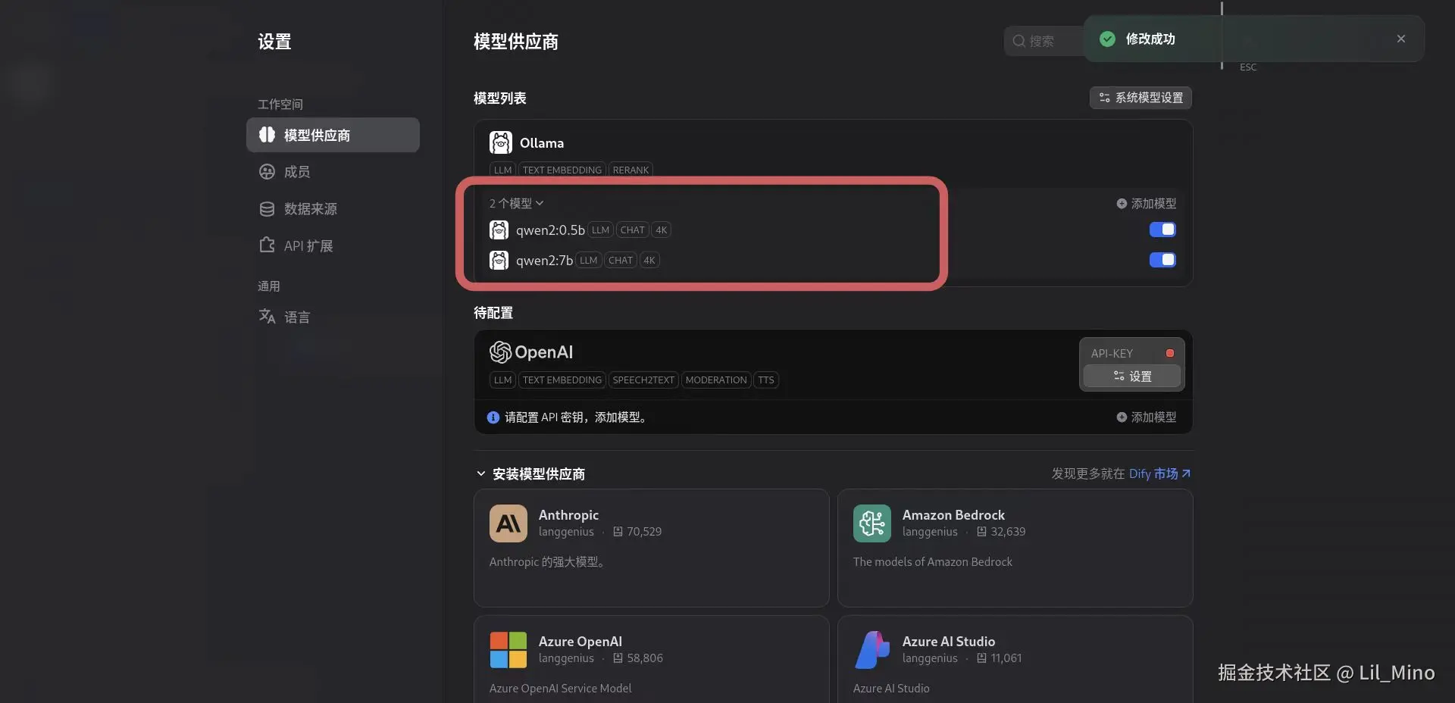Click the qwen2:0.5b model name
Viewport: 1455px width, 703px height.
(550, 230)
